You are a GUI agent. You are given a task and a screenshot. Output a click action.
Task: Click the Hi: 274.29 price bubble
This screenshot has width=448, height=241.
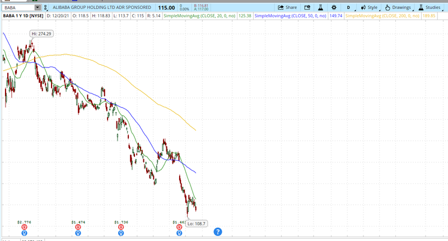click(x=41, y=34)
